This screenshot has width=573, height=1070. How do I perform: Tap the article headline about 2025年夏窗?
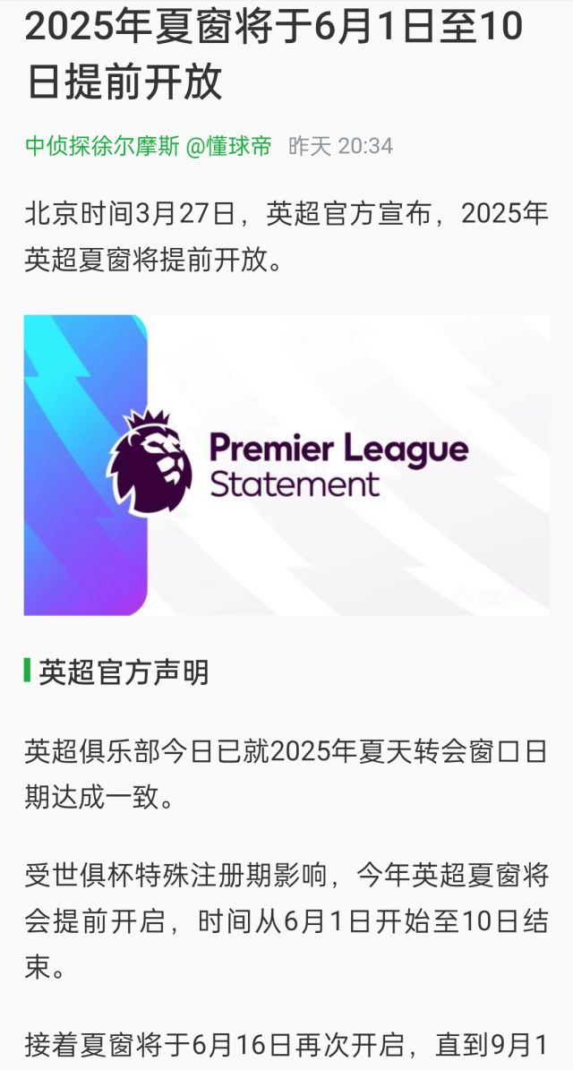pyautogui.click(x=274, y=56)
